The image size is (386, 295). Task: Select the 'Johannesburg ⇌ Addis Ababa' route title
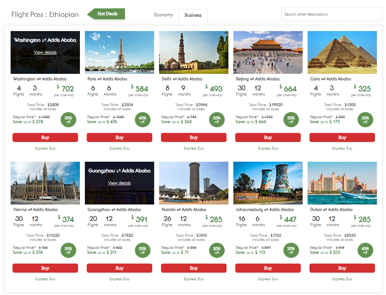pyautogui.click(x=265, y=210)
